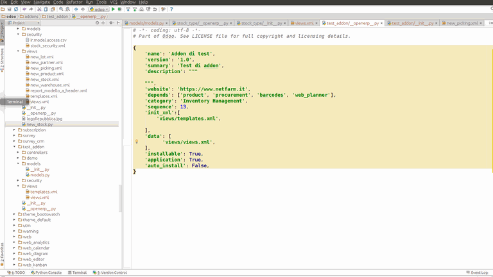
Task: Show the hidden editor tabs list
Action: pos(490,23)
